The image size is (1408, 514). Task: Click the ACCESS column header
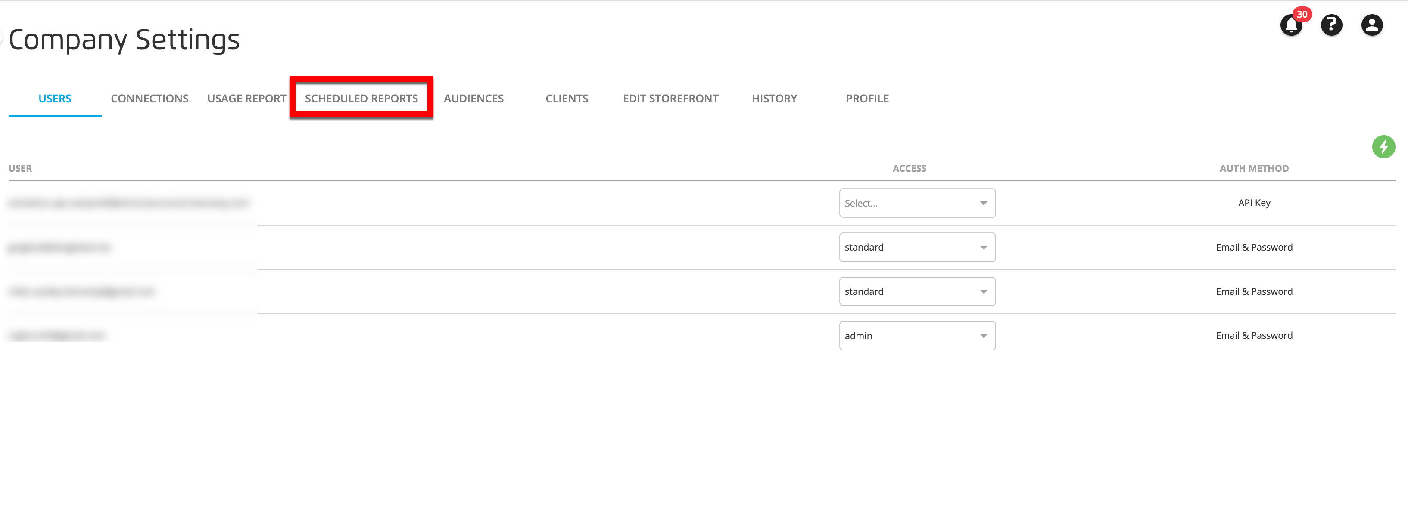[x=909, y=169]
